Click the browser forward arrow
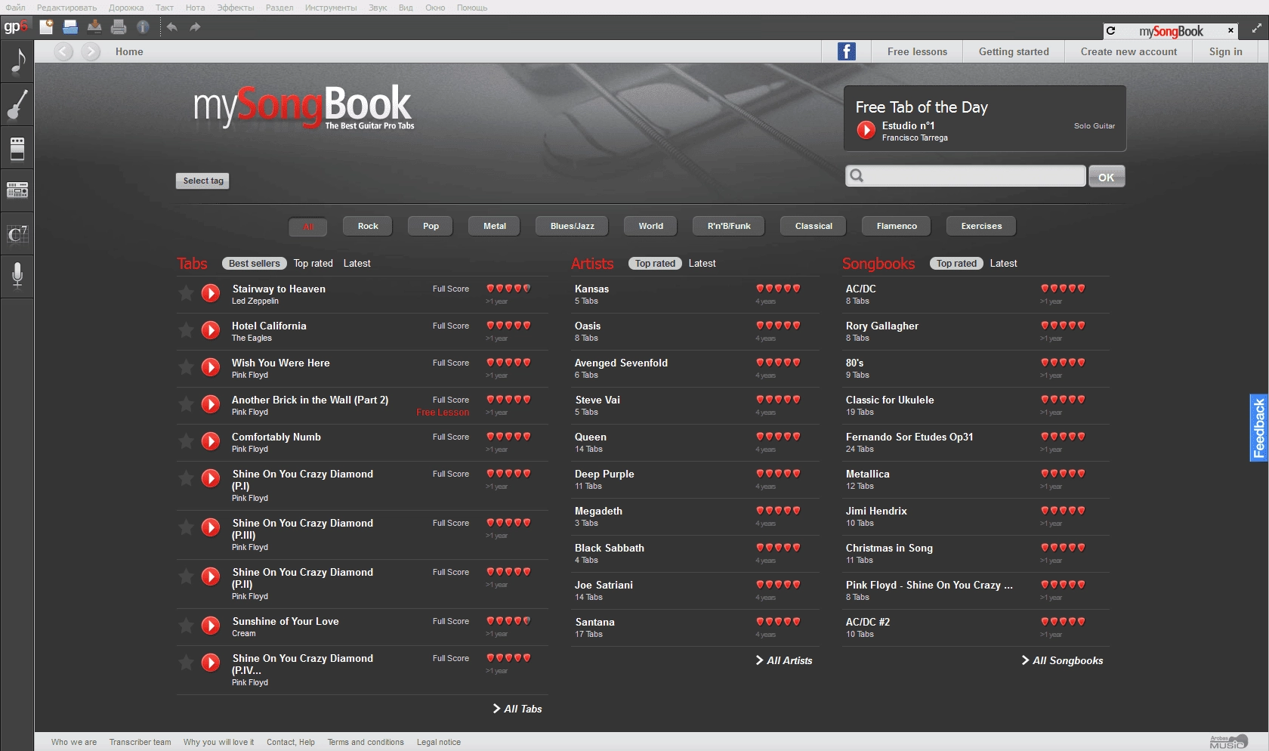Viewport: 1269px width, 751px height. coord(91,51)
